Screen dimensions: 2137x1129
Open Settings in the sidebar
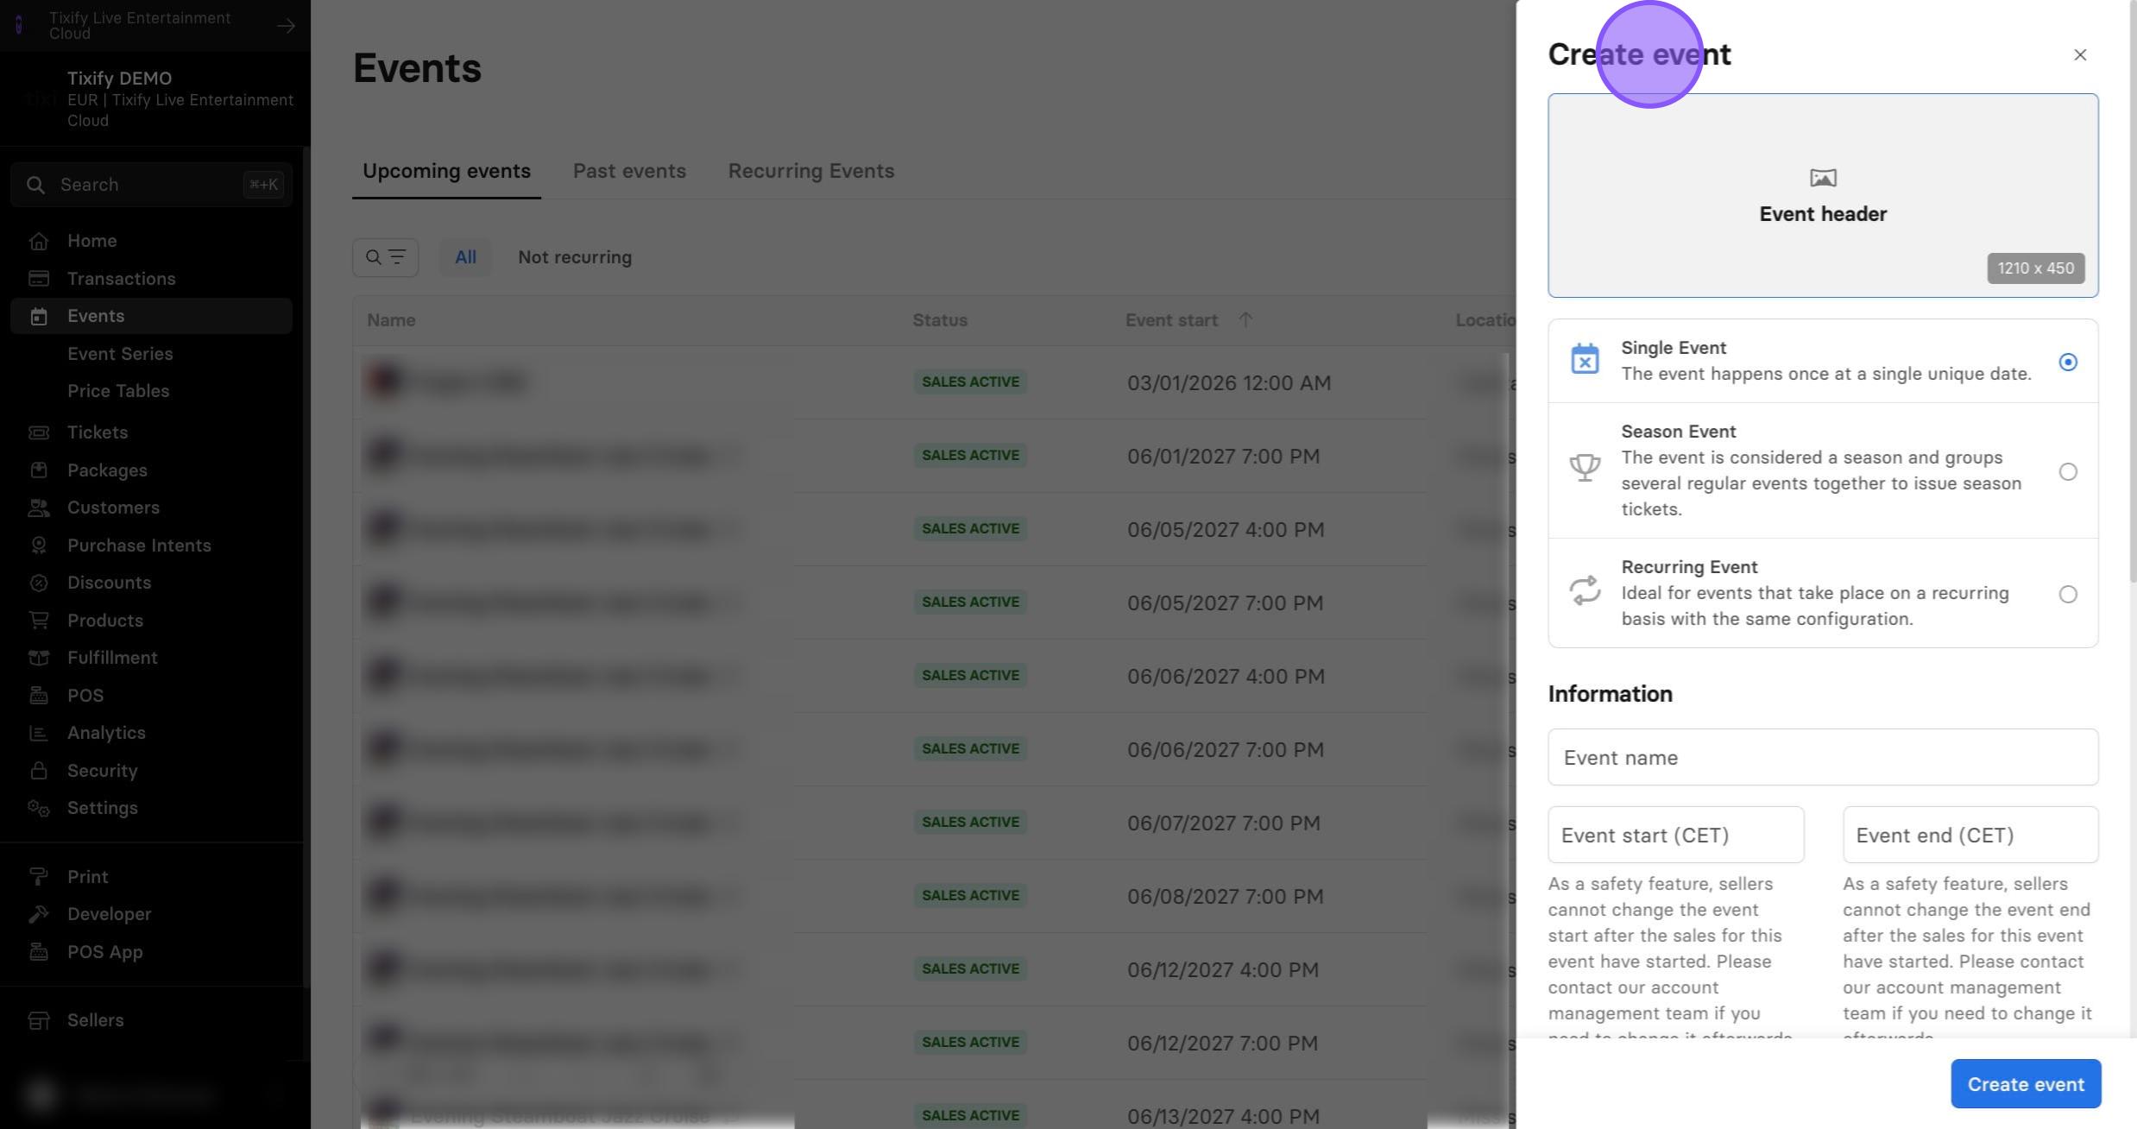point(152,808)
